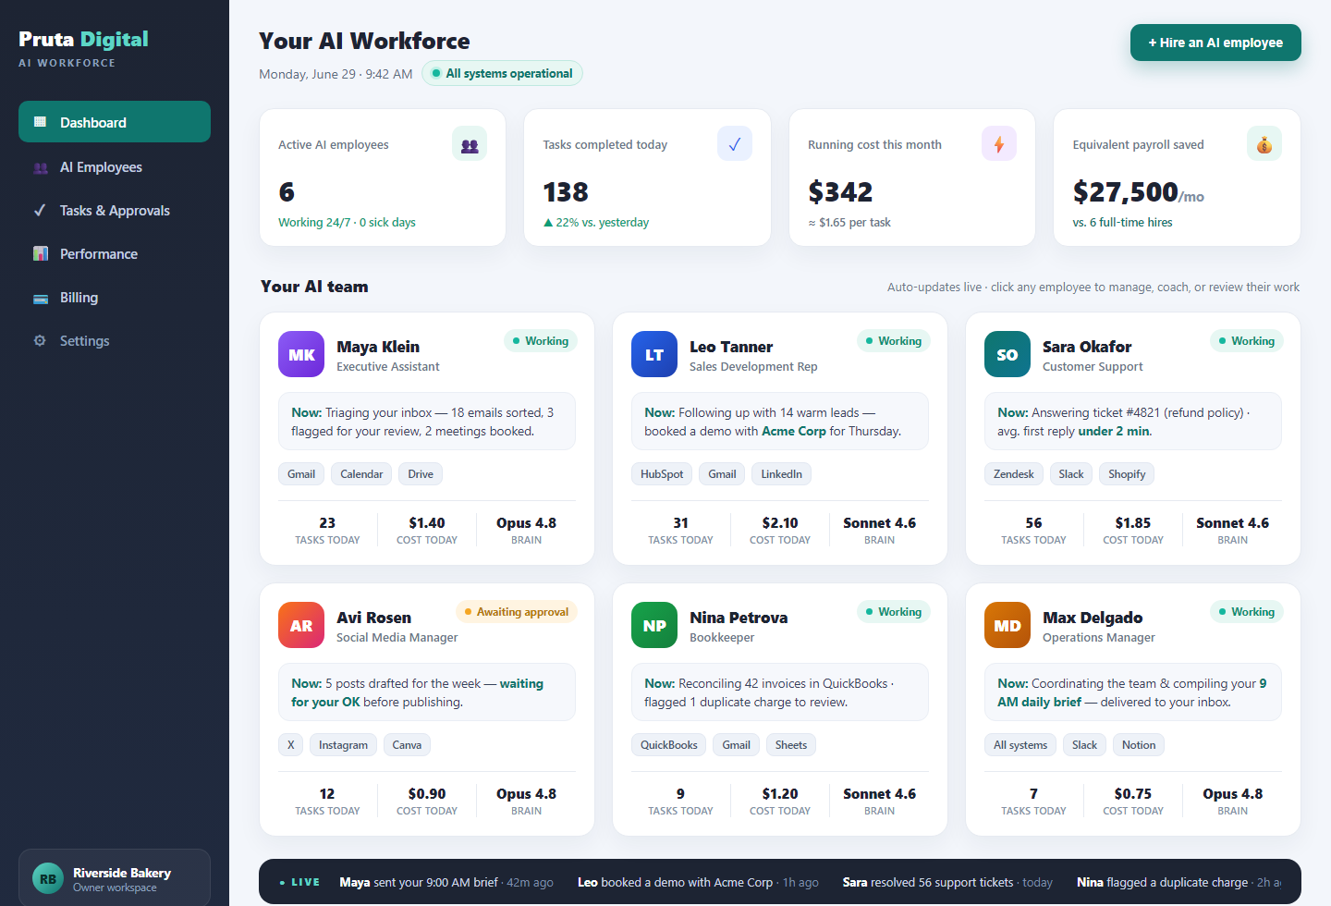This screenshot has width=1331, height=906.
Task: Click Avi's Canva integration tag
Action: click(407, 745)
